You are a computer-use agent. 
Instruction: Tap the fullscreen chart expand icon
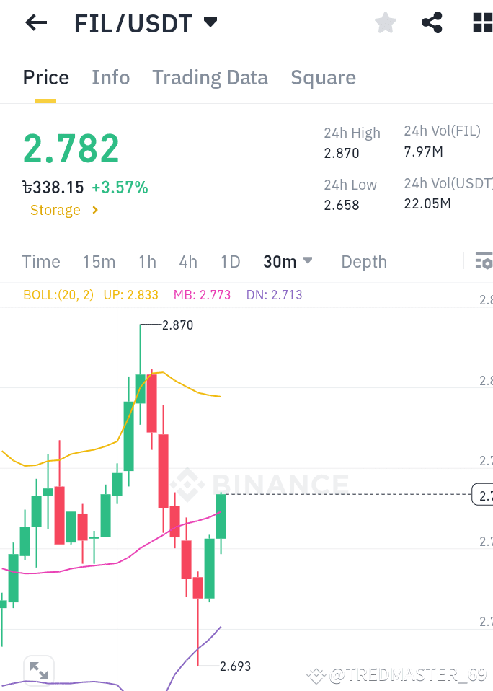click(x=38, y=669)
